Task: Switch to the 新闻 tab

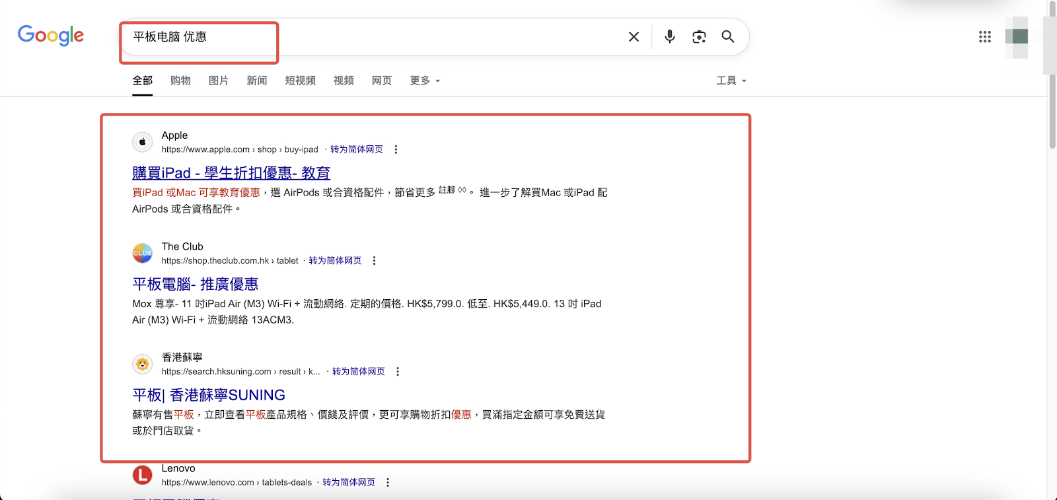Action: click(257, 81)
